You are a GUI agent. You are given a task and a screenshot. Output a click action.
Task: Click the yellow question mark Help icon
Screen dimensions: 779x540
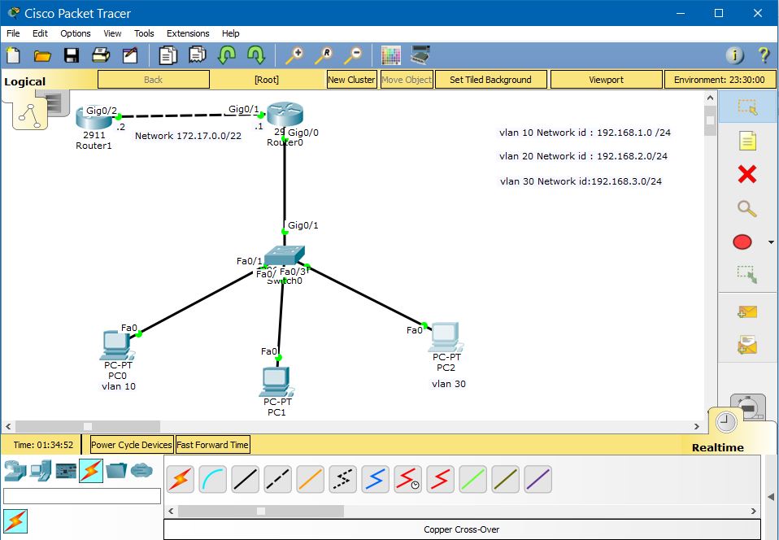[764, 55]
